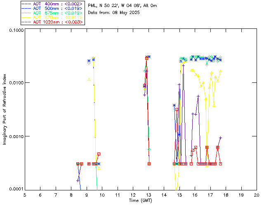Screen dimensions: 264x211
Task: Click the 20 tick label on time axis
Action: [256, 195]
